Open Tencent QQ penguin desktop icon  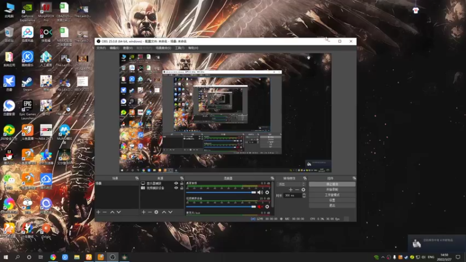pyautogui.click(x=9, y=157)
